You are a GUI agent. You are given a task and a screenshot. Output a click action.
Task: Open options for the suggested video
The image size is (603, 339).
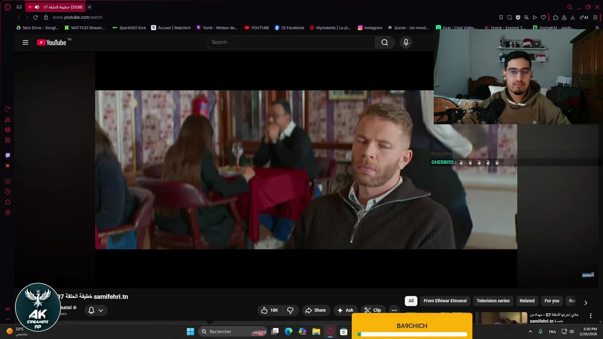(x=591, y=316)
